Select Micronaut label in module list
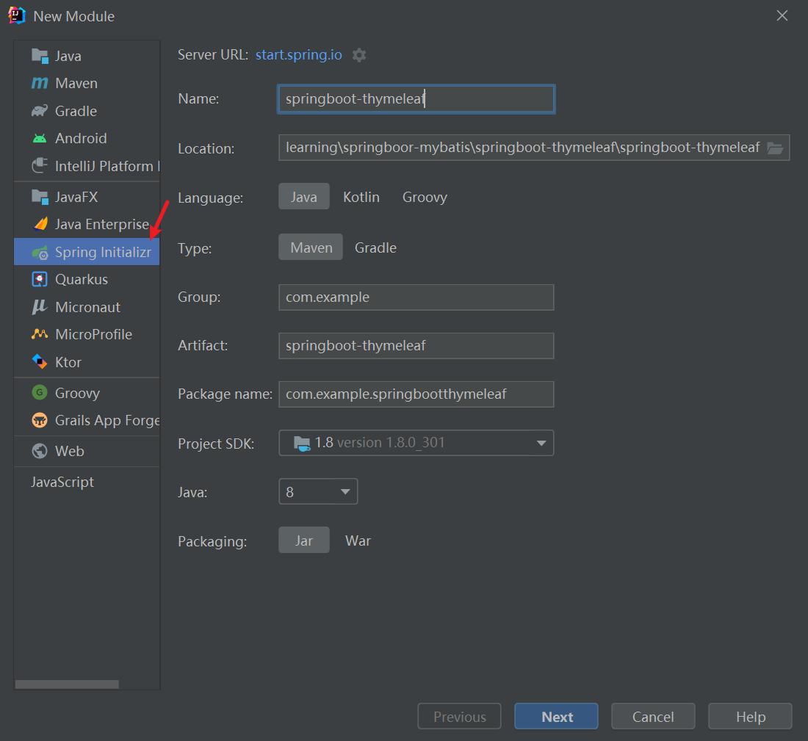This screenshot has height=741, width=808. 87,307
